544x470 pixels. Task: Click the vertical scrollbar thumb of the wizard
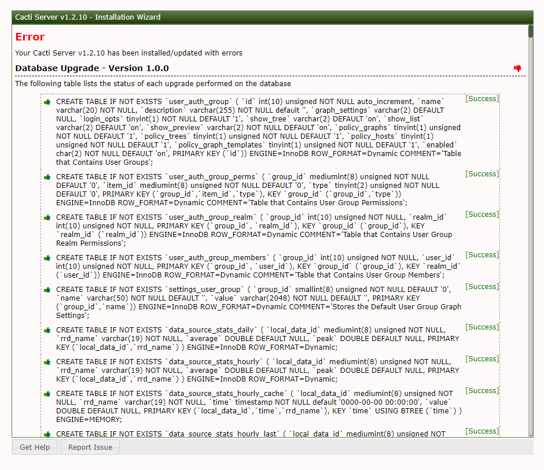tap(531, 31)
